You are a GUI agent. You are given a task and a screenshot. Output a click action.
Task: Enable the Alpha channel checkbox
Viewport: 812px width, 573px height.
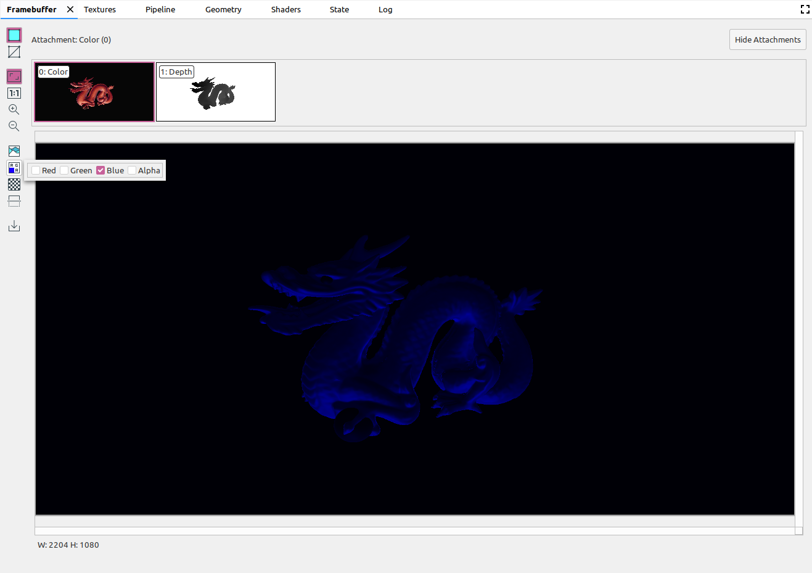132,171
